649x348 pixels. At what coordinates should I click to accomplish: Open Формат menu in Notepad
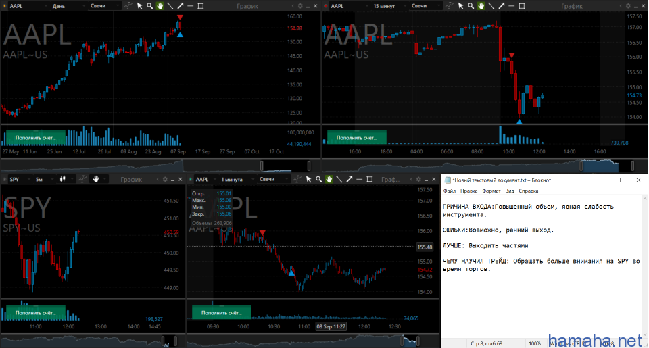click(491, 191)
